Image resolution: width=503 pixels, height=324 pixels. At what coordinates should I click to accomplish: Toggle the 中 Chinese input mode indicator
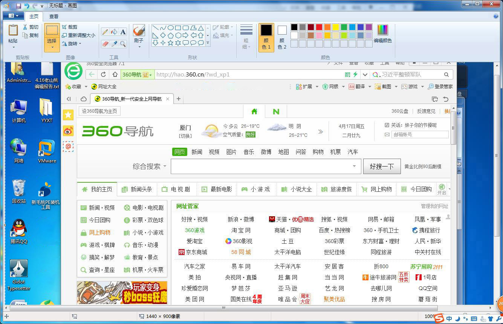click(449, 319)
